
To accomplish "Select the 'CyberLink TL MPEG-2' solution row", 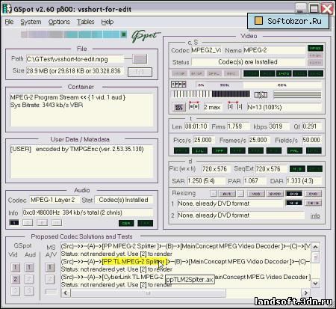I will [186, 277].
